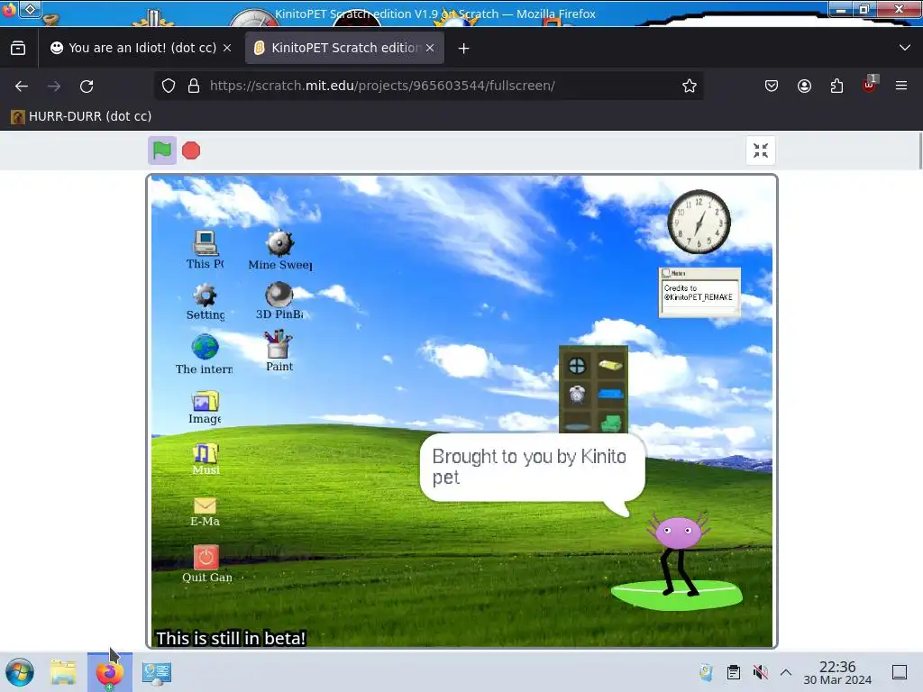
Task: Click the Notes window with credits text
Action: (699, 293)
